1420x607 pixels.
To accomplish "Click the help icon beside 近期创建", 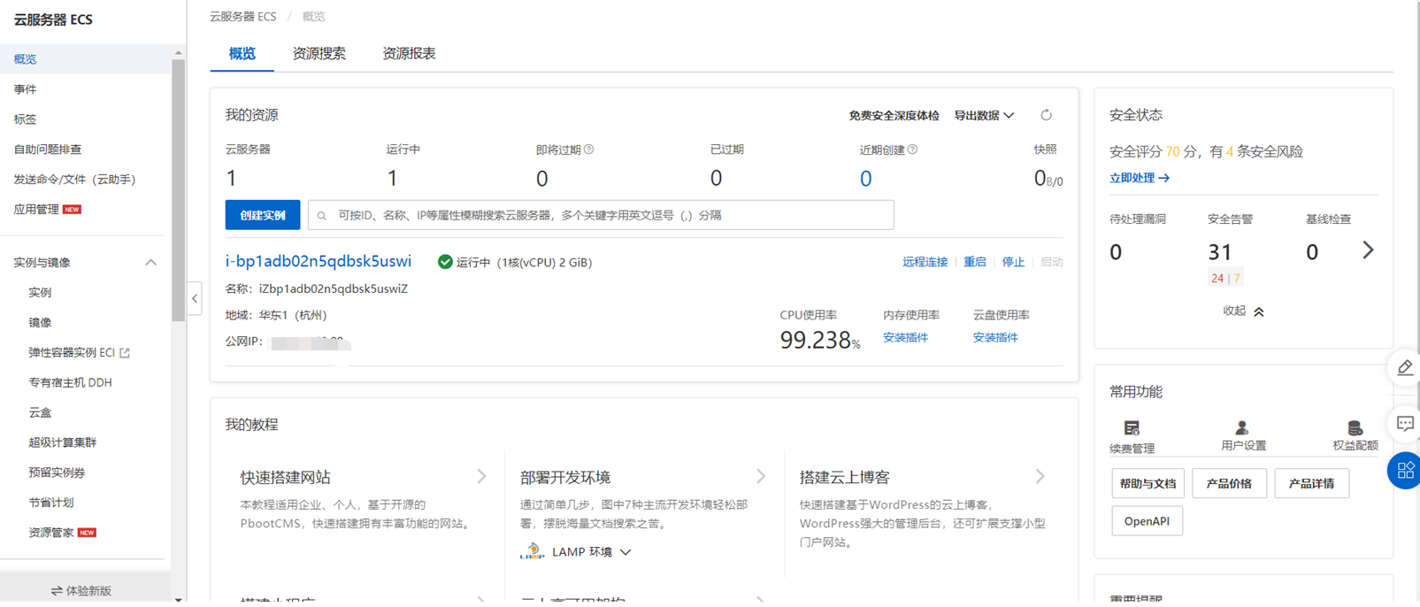I will click(912, 150).
